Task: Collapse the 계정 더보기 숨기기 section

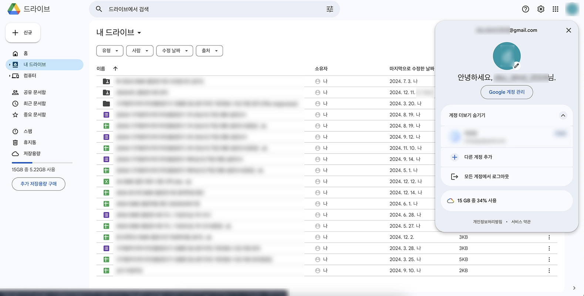Action: (563, 115)
